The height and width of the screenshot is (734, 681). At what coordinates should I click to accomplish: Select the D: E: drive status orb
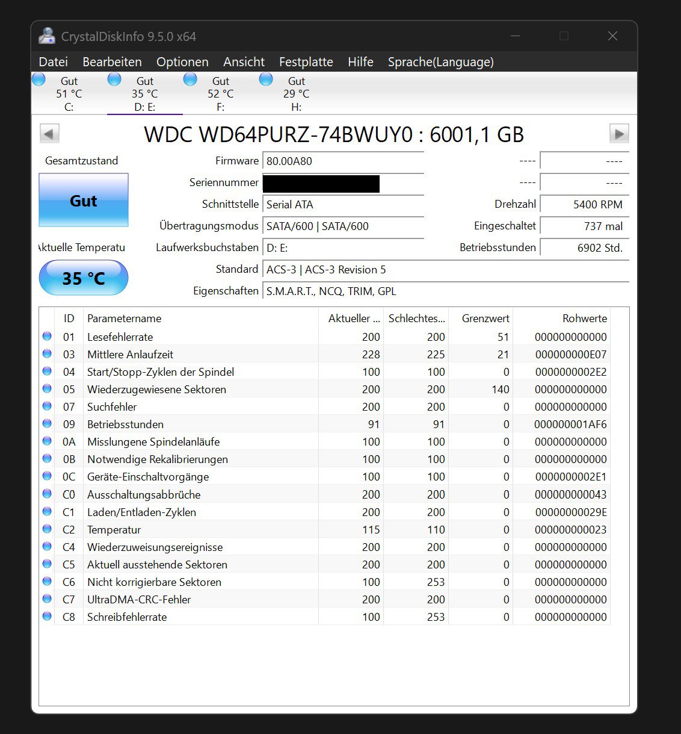point(114,79)
